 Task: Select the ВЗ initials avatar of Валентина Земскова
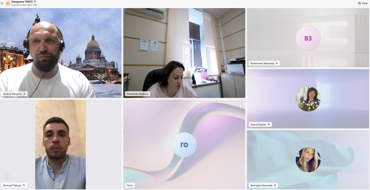[308, 38]
